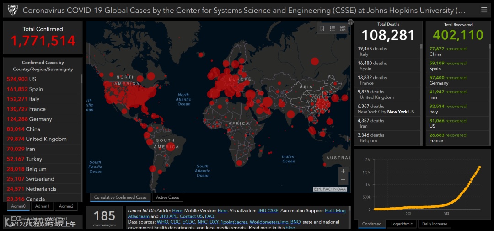
Task: Select Belgium with 28,018 confirmed cases
Action: pyautogui.click(x=43, y=169)
